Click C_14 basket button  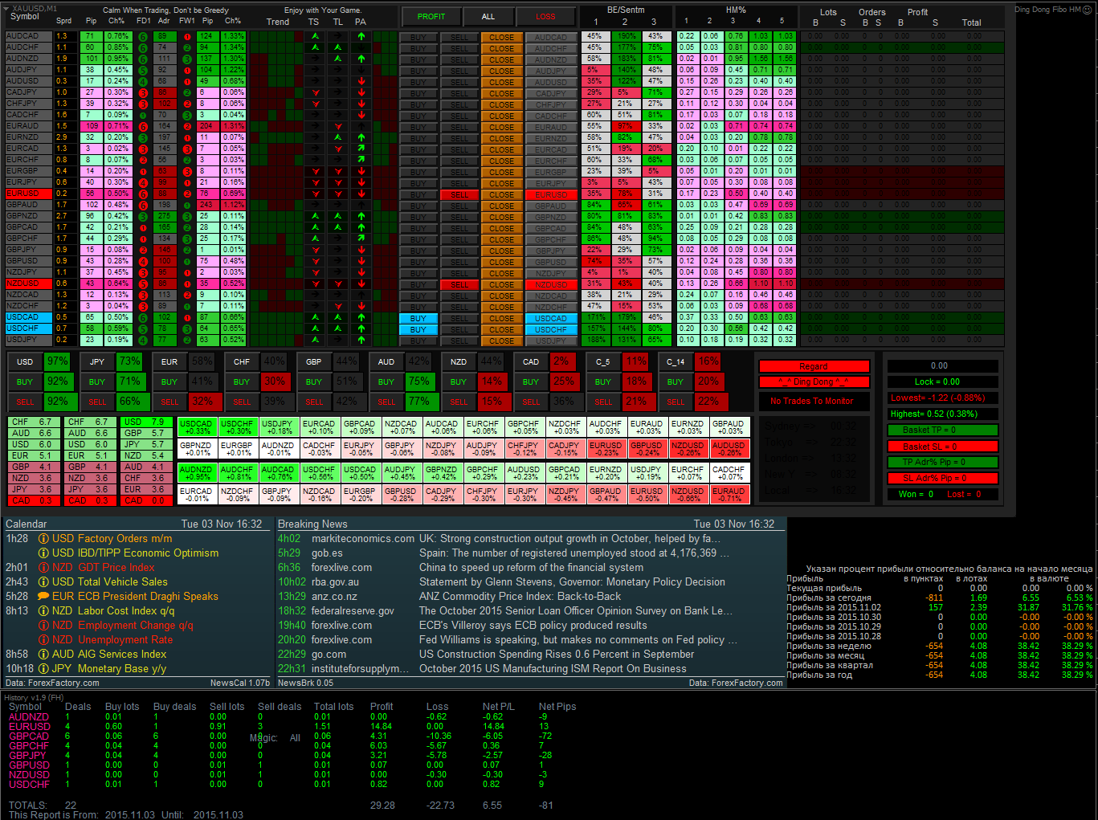click(676, 361)
